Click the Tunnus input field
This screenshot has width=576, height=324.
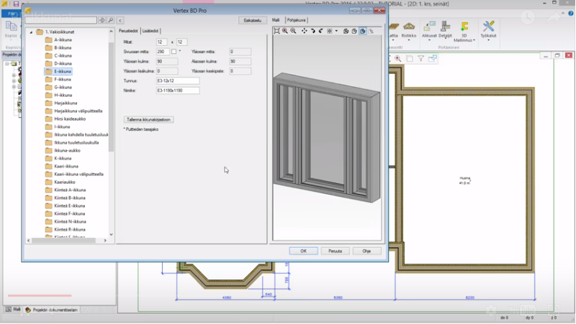coord(177,81)
